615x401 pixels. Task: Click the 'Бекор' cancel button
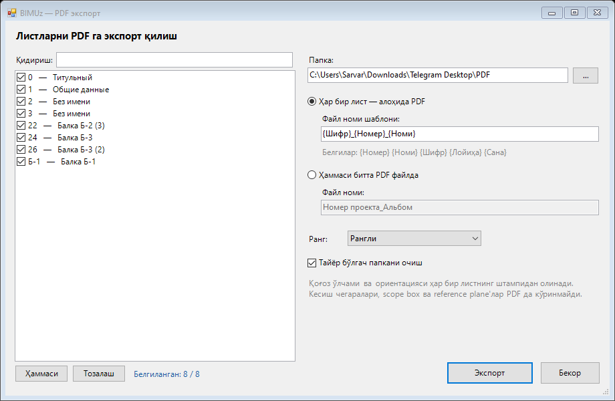tap(570, 373)
